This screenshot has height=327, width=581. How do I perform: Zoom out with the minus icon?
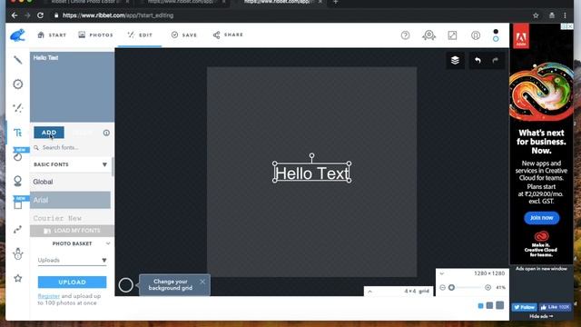[x=442, y=287]
